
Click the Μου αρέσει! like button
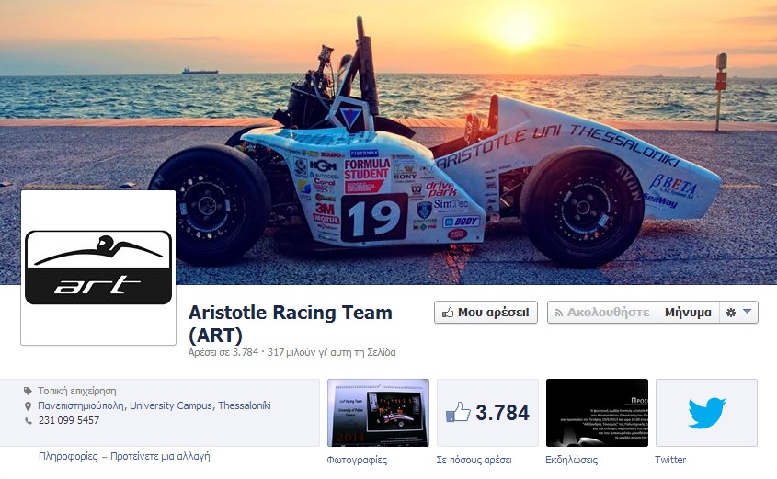pyautogui.click(x=486, y=313)
